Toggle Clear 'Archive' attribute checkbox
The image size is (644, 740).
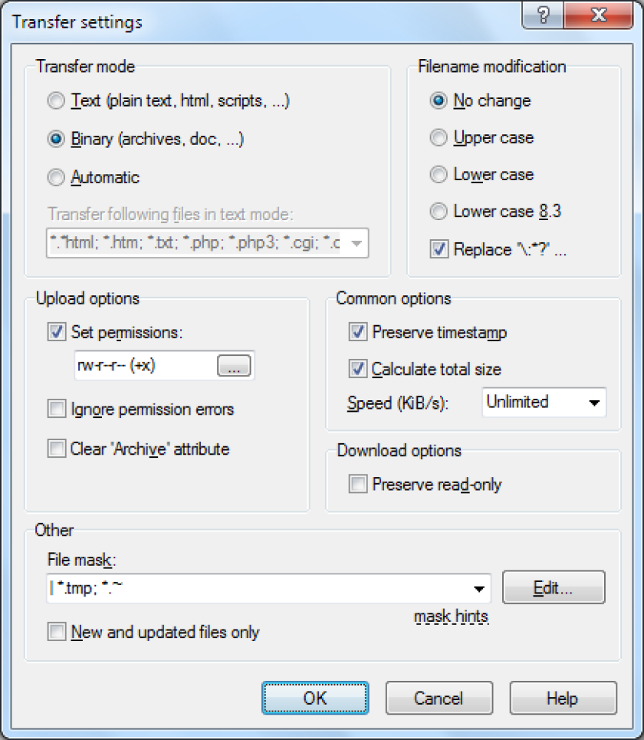coord(57,449)
